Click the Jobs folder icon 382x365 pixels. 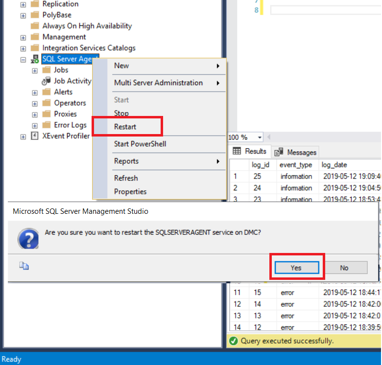pos(47,70)
